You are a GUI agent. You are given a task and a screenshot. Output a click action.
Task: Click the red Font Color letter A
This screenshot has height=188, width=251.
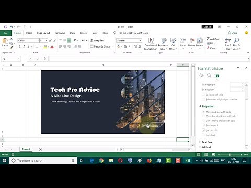pos(52,46)
